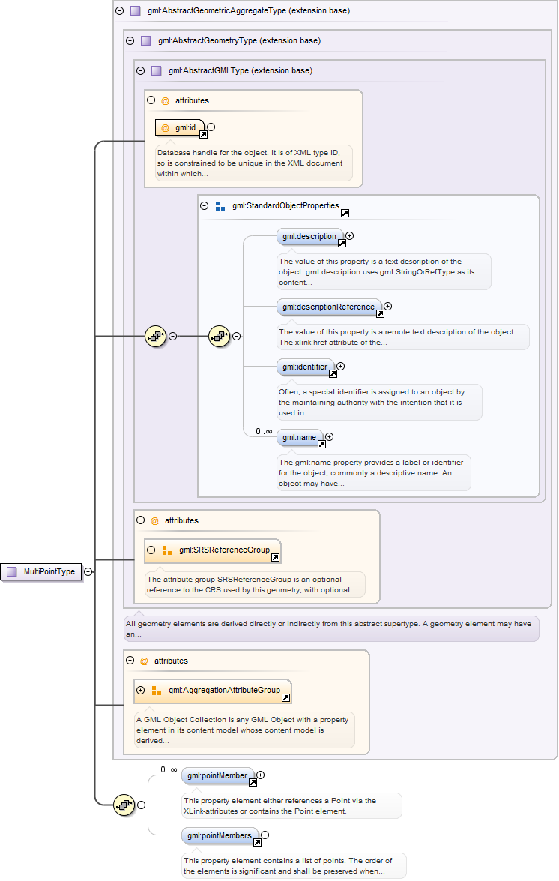This screenshot has width=559, height=881.
Task: Click the inner sequence icon before gml:description
Action: pyautogui.click(x=219, y=337)
